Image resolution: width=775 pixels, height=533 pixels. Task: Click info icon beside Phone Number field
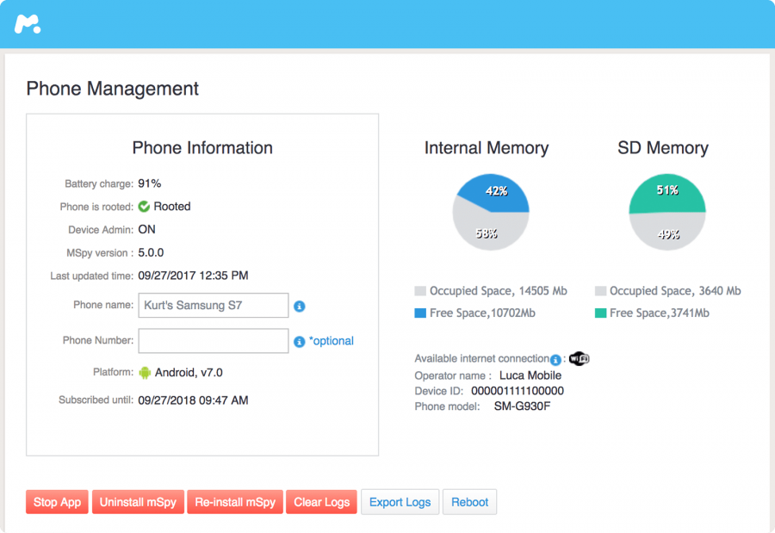pos(299,341)
